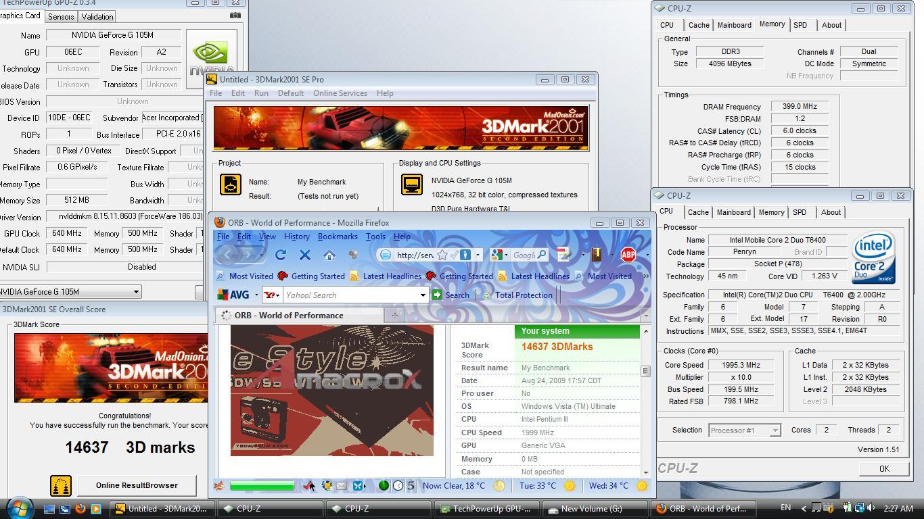The width and height of the screenshot is (924, 519).
Task: Click the Firefox back arrow button
Action: click(228, 255)
